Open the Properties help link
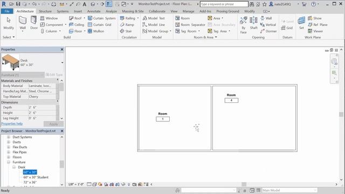This screenshot has width=345, height=194. pos(12,123)
